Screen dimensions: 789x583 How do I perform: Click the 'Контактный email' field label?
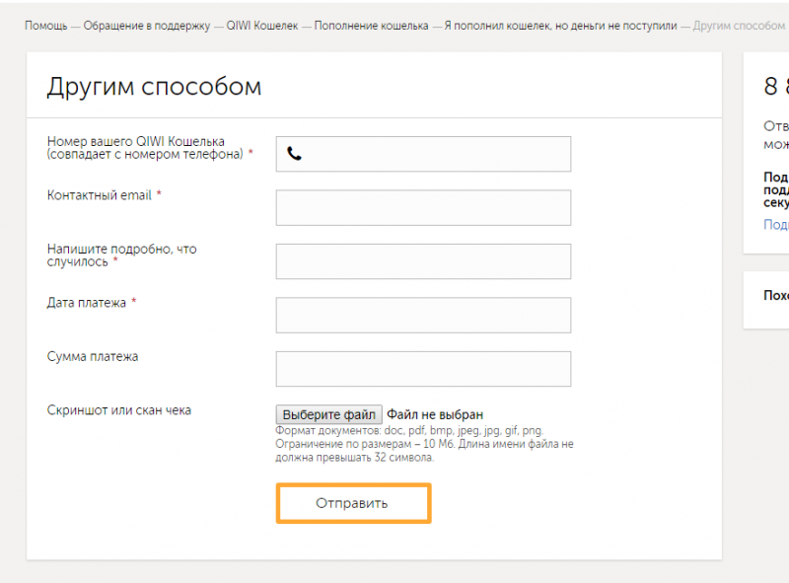click(100, 195)
